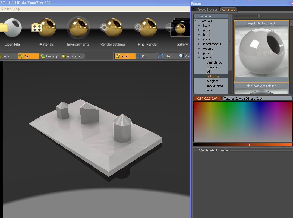Expand 360 Material Properties section

pos(196,150)
